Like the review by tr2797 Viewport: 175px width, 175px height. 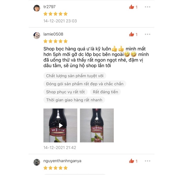point(131,7)
